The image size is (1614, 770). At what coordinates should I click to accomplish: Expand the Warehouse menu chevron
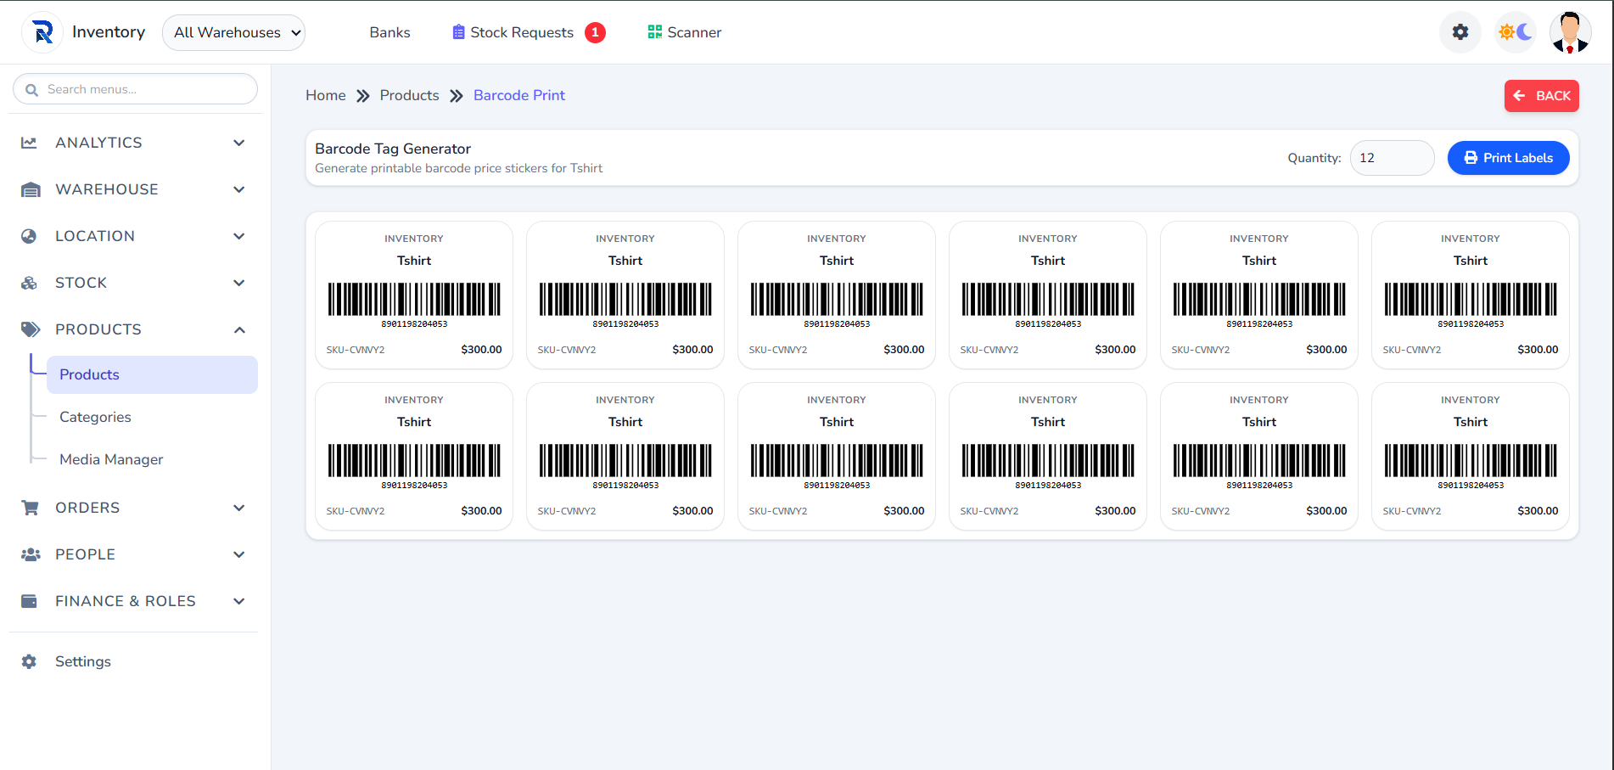click(x=239, y=189)
